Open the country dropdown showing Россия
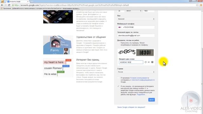Screen dimensions: 203x114 pyautogui.click(x=136, y=72)
